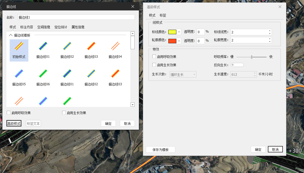Click the 保存为模板 button

click(161, 150)
